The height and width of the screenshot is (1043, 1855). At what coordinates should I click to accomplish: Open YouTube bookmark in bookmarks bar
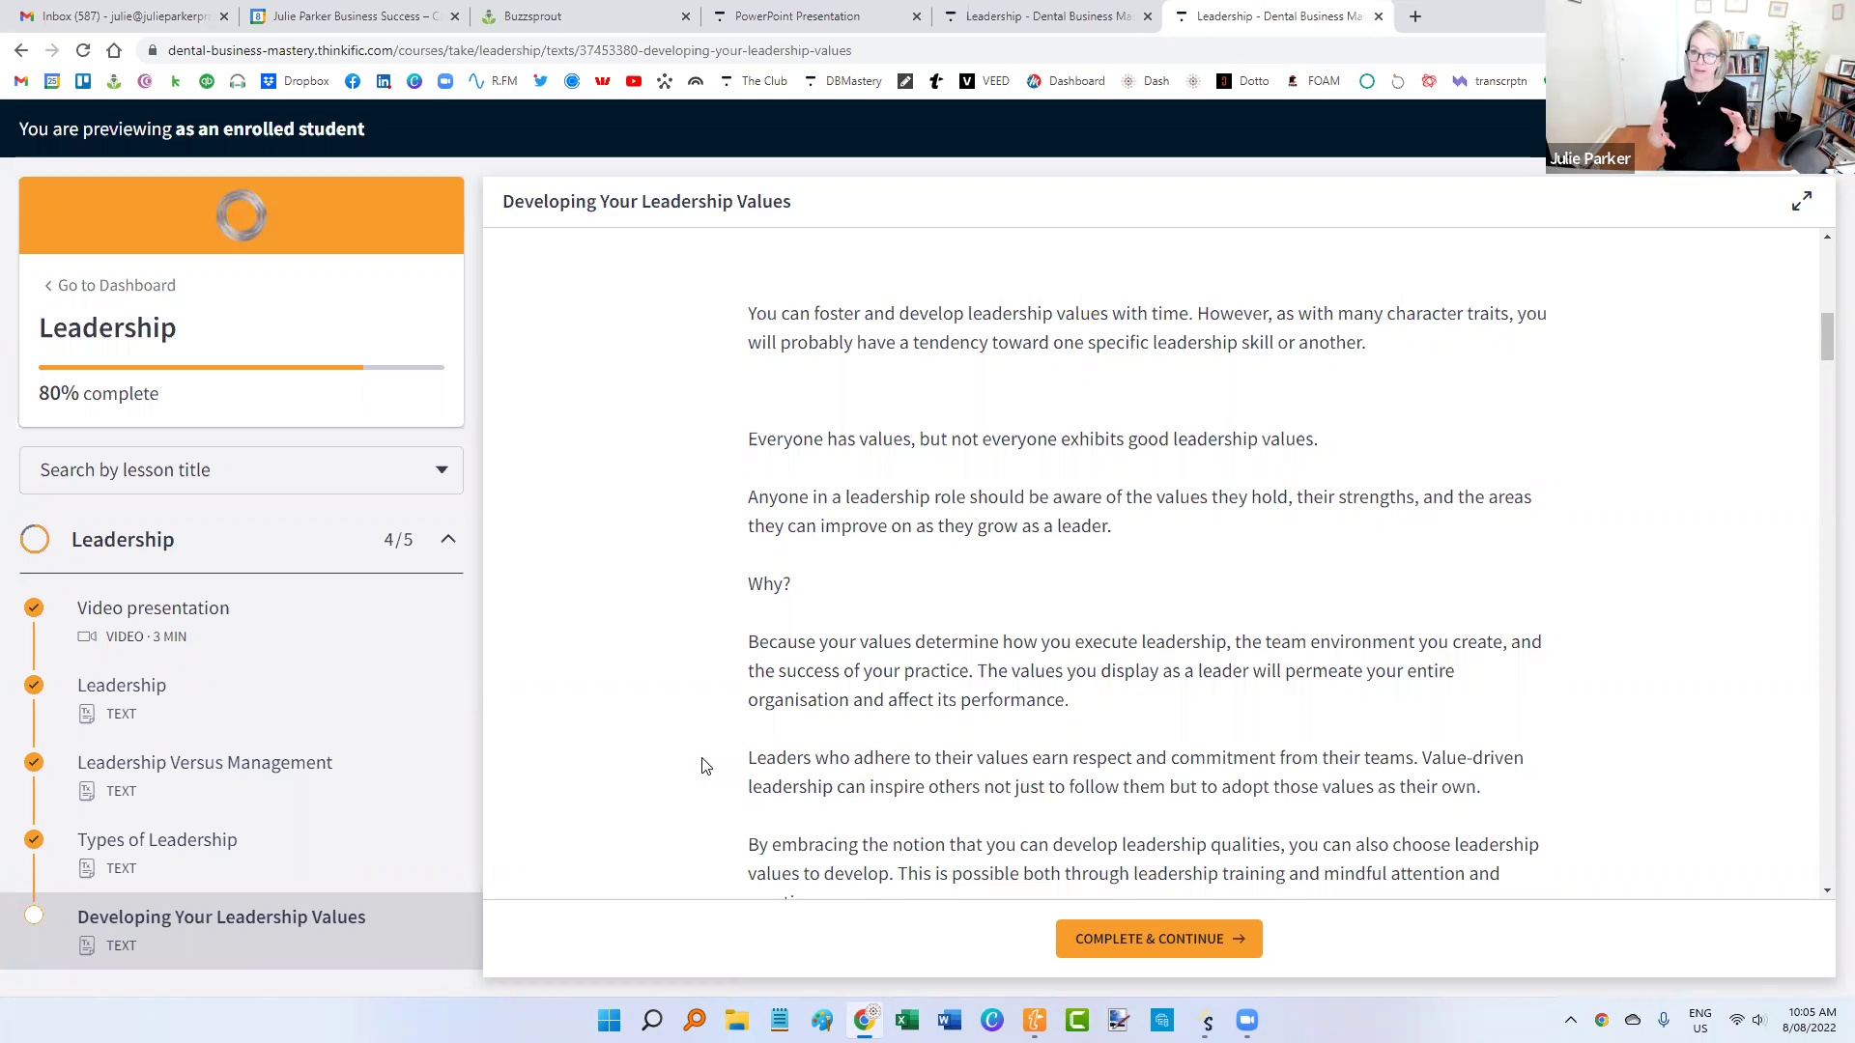634,81
